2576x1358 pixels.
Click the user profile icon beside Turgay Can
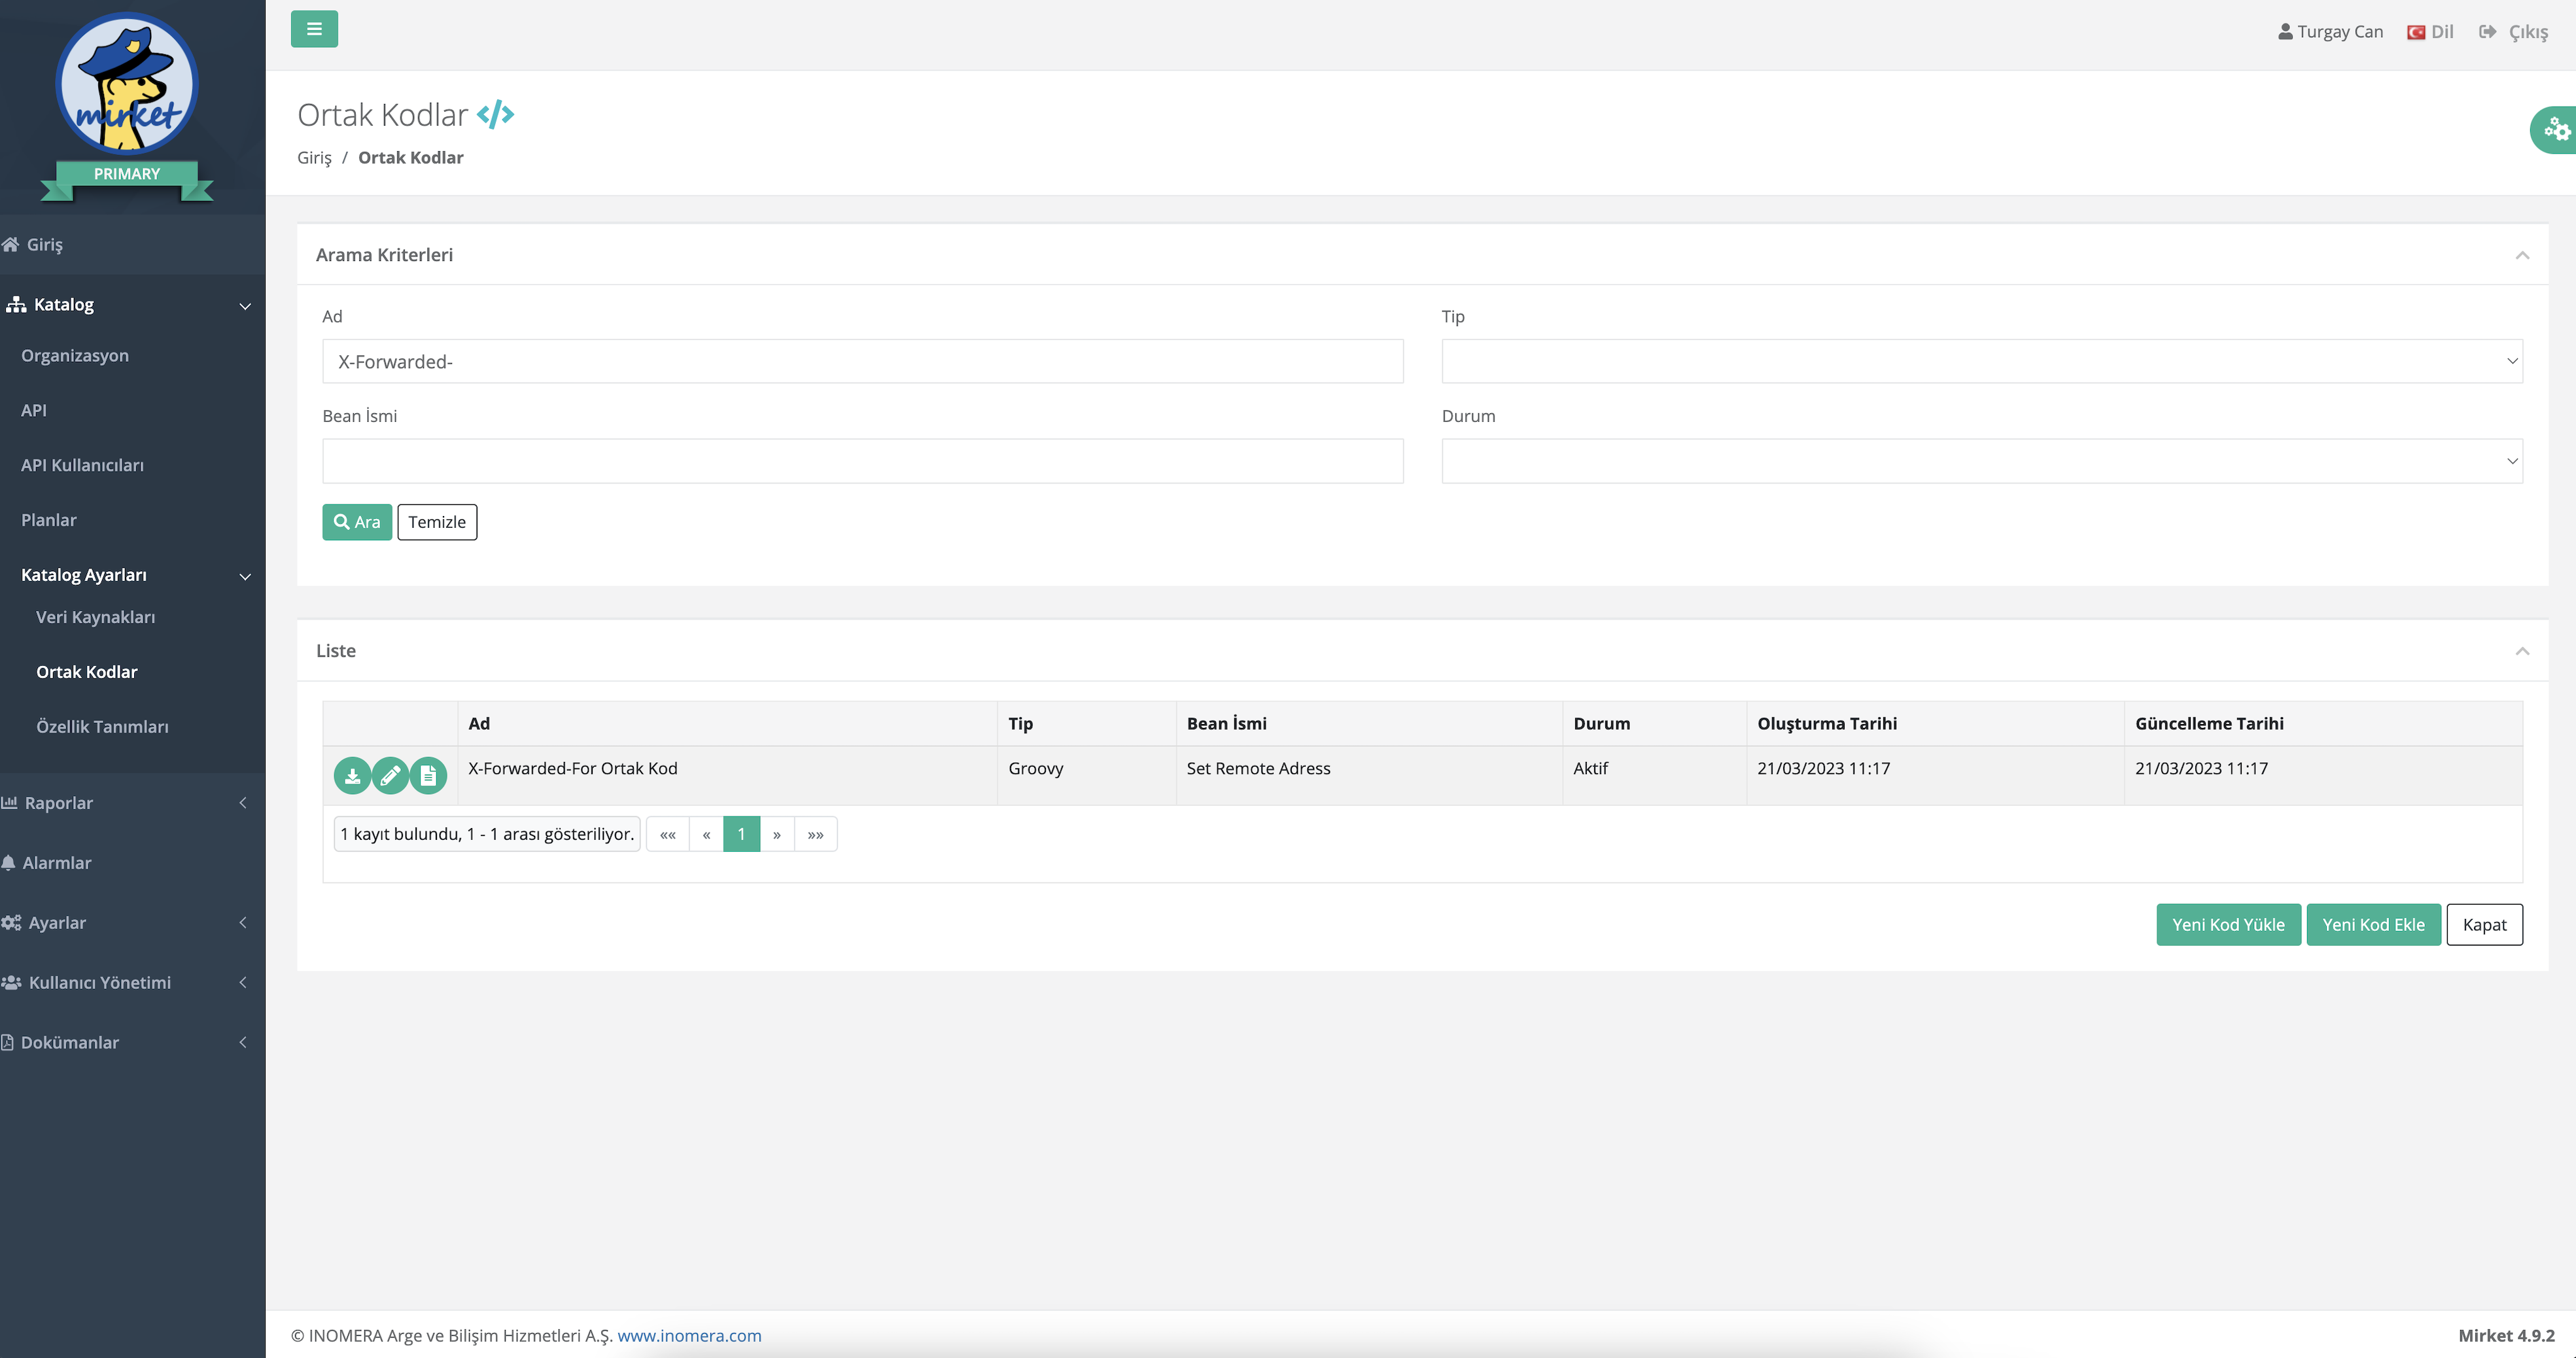2285,32
